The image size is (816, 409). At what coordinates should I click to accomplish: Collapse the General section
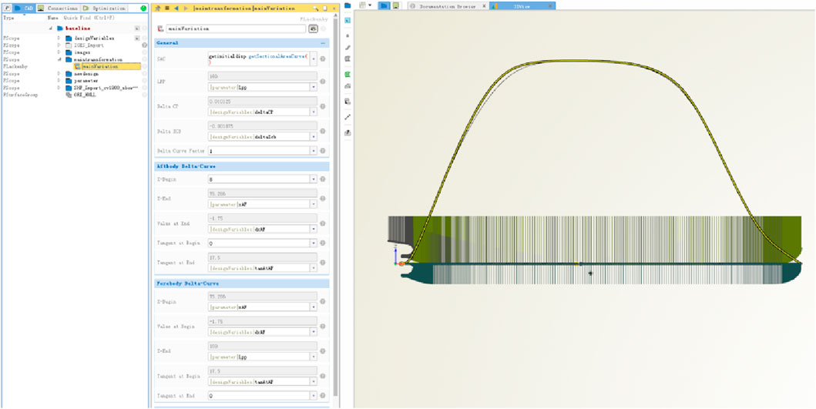pos(323,43)
